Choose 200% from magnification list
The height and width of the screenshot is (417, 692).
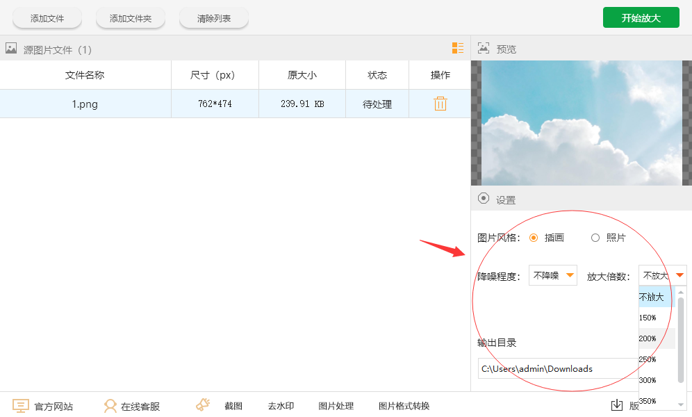pos(648,338)
